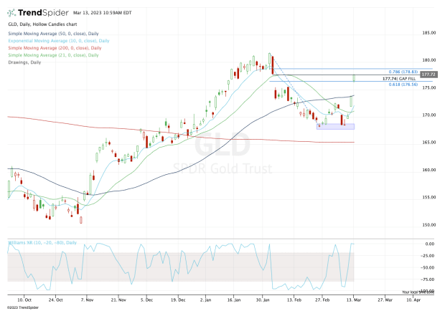The width and height of the screenshot is (445, 311).
Task: Click the ©2023 TrendSpider copyright text
Action: pyautogui.click(x=23, y=307)
